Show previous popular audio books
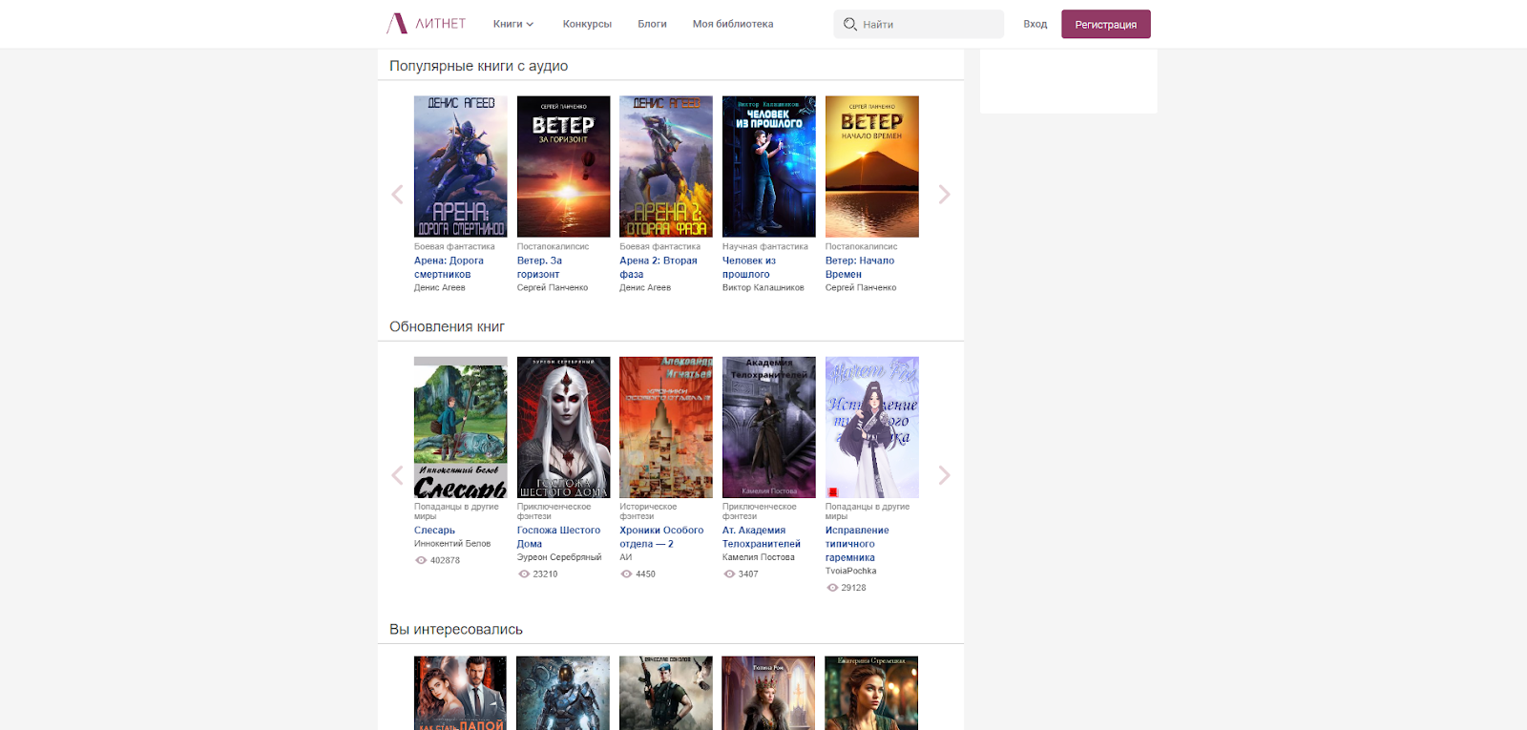1527x730 pixels. pos(397,195)
